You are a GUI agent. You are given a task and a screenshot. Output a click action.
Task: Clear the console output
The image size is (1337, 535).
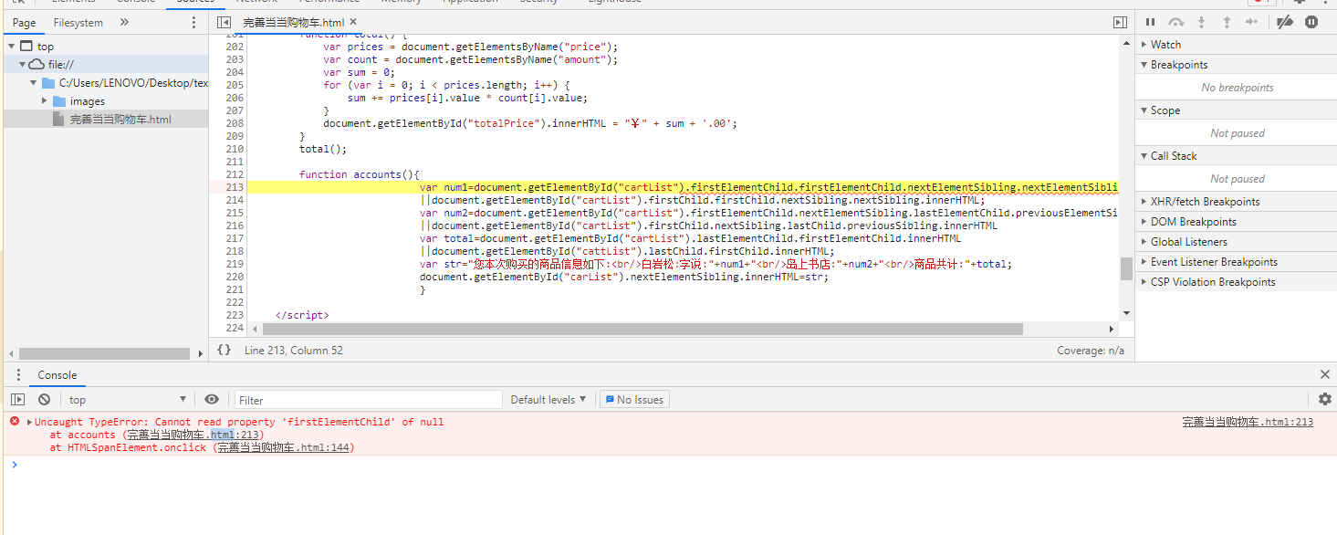coord(44,399)
